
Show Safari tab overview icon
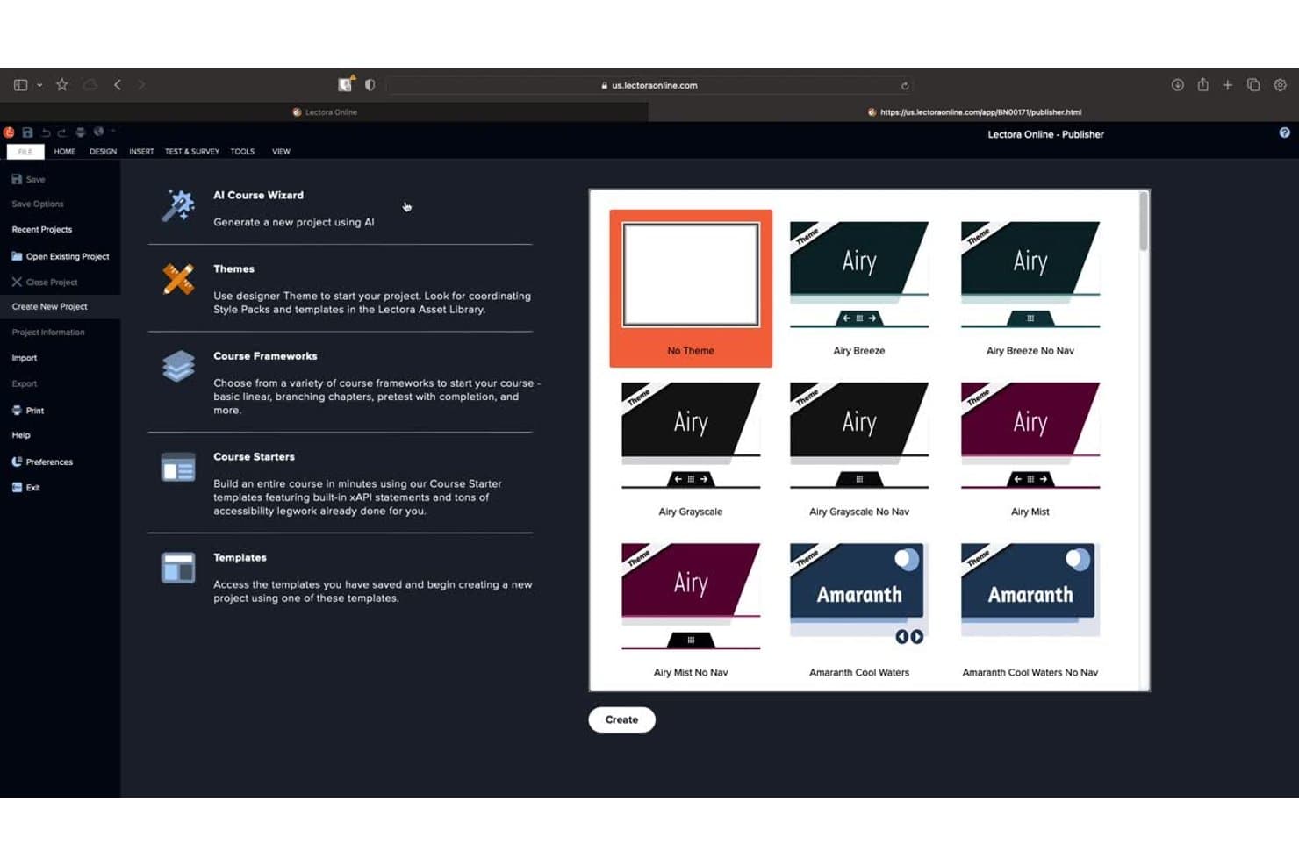1253,85
